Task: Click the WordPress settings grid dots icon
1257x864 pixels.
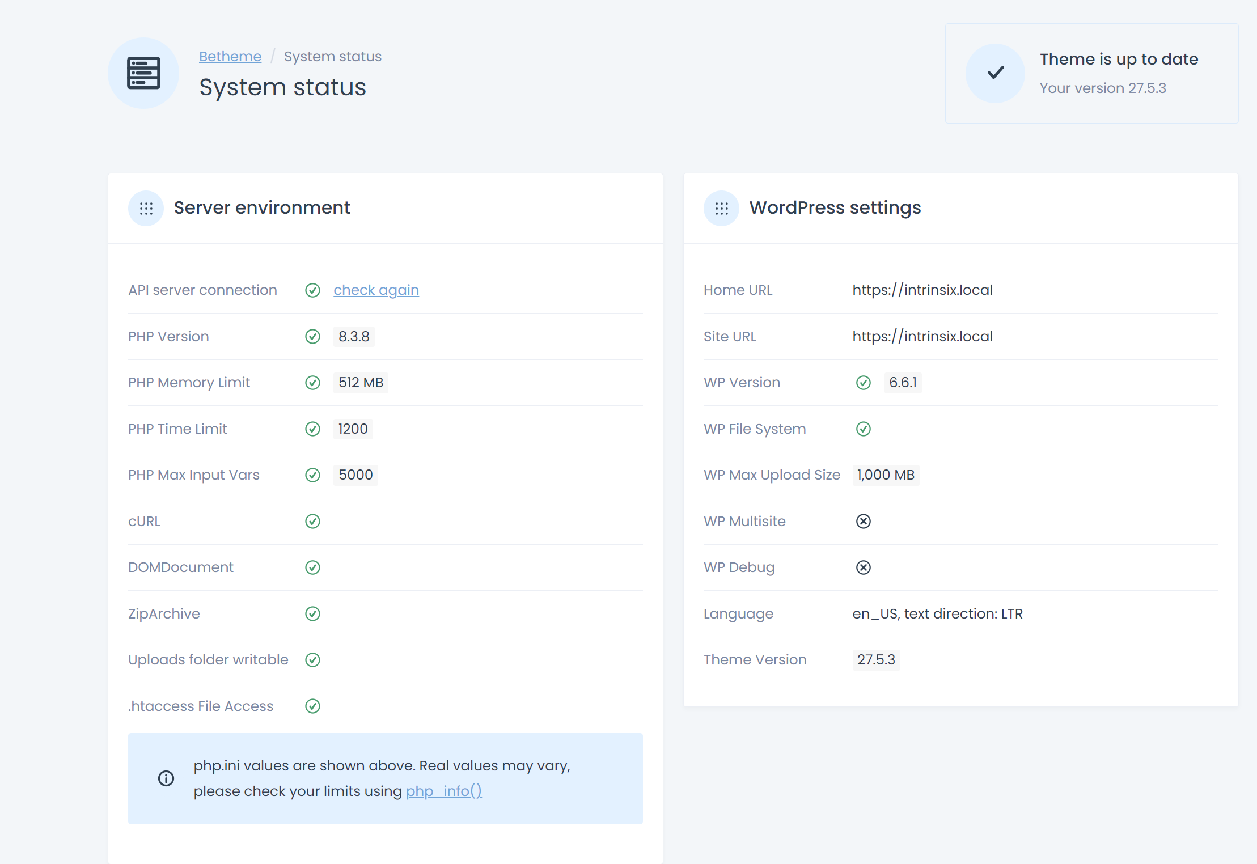Action: [x=722, y=208]
